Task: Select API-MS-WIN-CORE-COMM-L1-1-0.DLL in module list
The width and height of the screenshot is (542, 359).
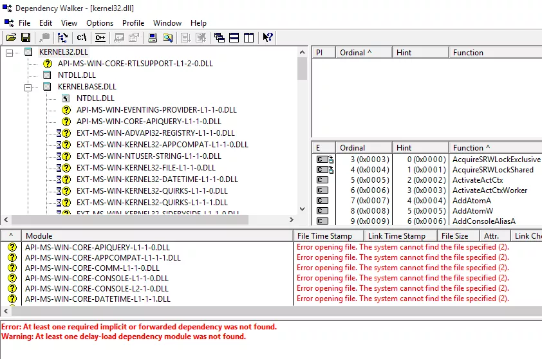Action: click(x=92, y=268)
